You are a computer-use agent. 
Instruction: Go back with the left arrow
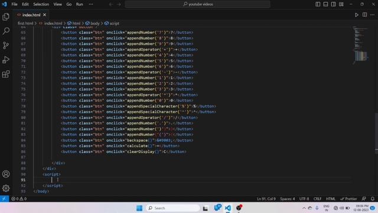click(x=111, y=4)
